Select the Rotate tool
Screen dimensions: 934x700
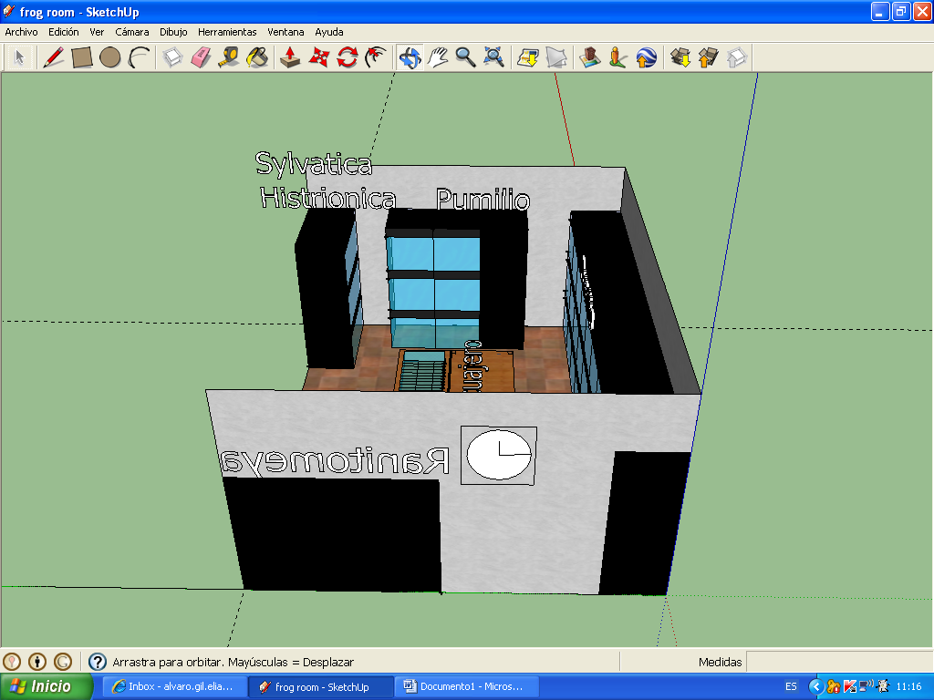click(x=347, y=57)
